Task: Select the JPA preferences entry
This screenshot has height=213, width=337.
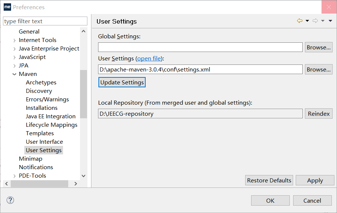Action: click(x=24, y=66)
